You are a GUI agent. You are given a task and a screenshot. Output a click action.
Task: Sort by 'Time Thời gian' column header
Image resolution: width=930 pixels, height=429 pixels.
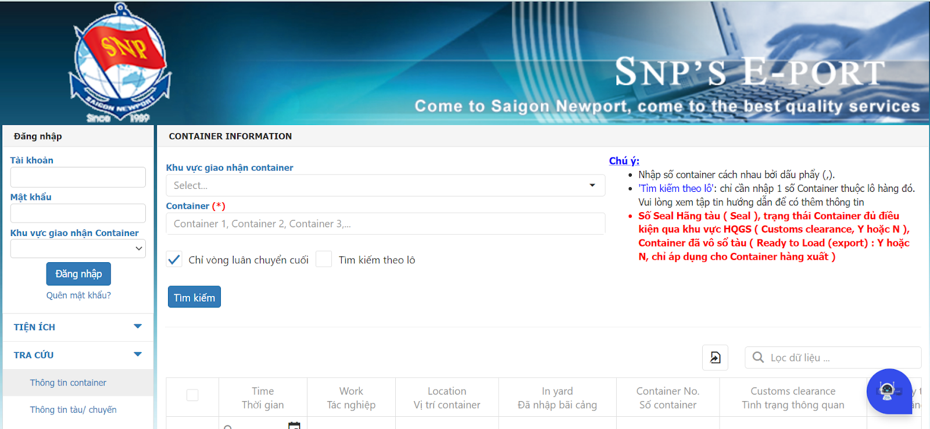pyautogui.click(x=263, y=398)
